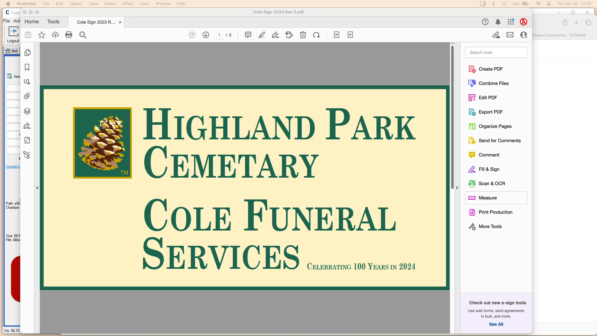
Task: Open the Window menu in menu bar
Action: pos(163,4)
